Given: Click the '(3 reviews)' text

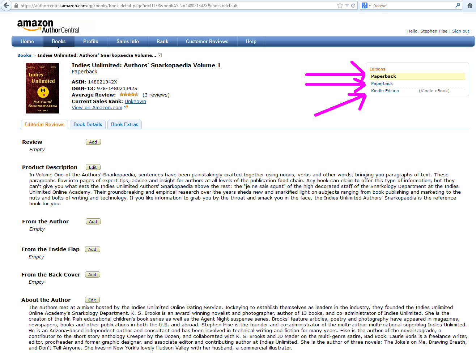Looking at the screenshot, I should pos(156,95).
